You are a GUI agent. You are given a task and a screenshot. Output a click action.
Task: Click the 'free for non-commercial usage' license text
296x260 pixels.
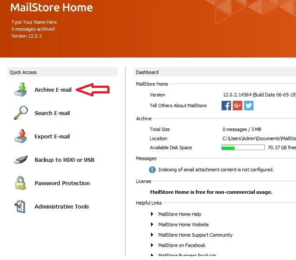tap(211, 192)
